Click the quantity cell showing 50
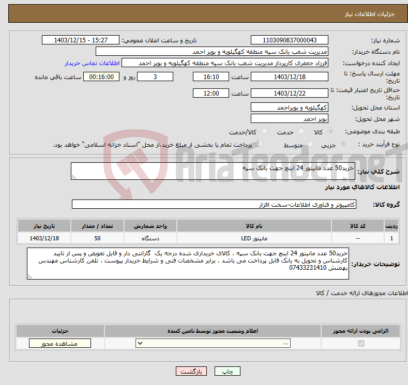 [97, 238]
